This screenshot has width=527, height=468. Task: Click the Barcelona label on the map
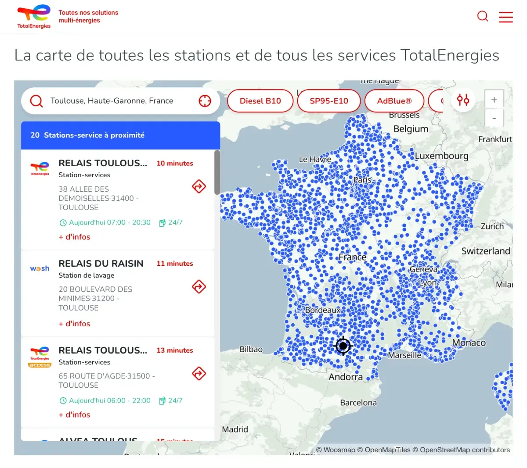tap(358, 403)
